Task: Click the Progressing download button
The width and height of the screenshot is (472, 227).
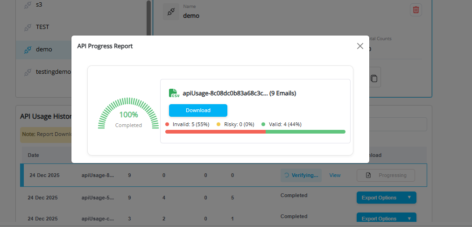Action: point(386,175)
